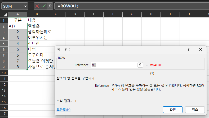Select all cells via corner triangle
This screenshot has width=209, height=118.
pos(5,14)
